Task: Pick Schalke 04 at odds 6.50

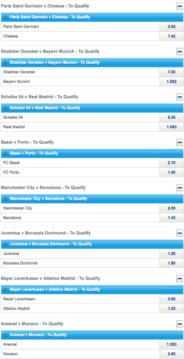Action: tap(172, 117)
